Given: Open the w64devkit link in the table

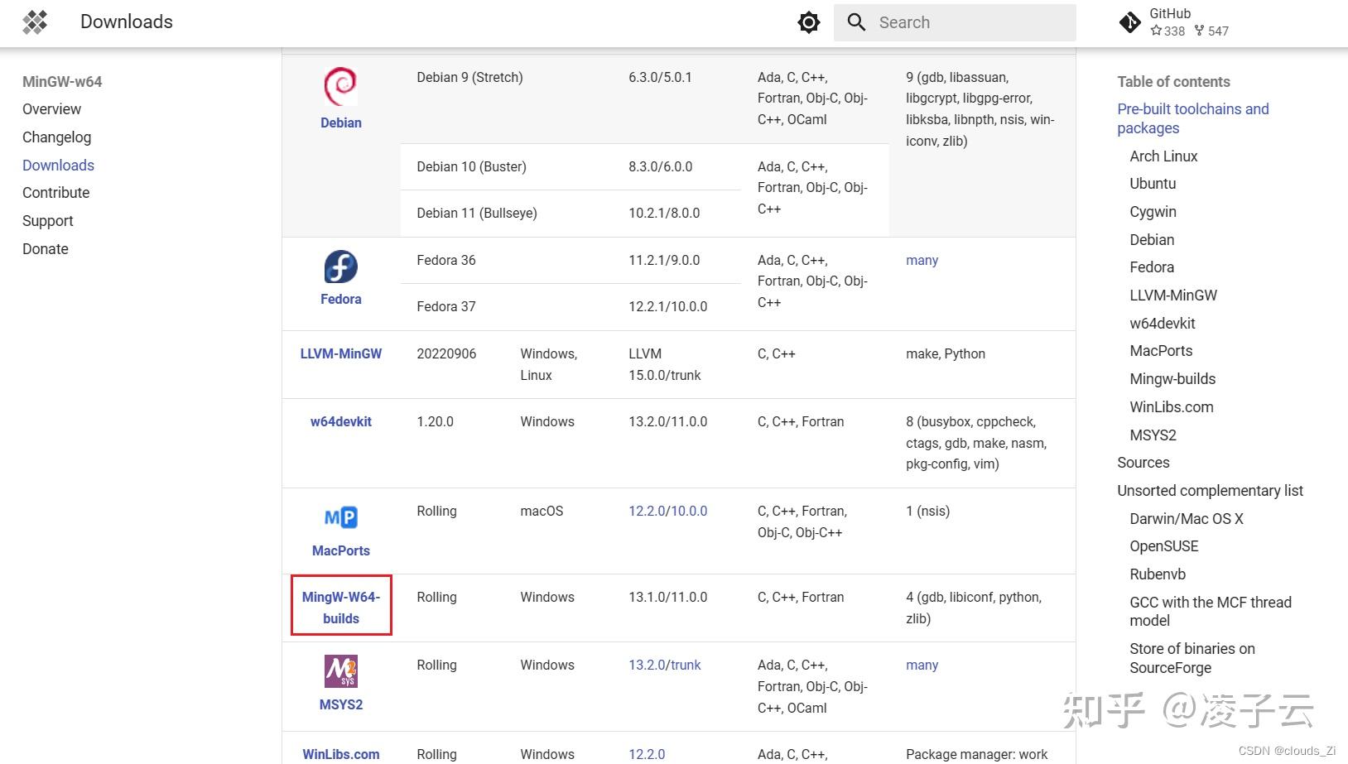Looking at the screenshot, I should click(341, 421).
